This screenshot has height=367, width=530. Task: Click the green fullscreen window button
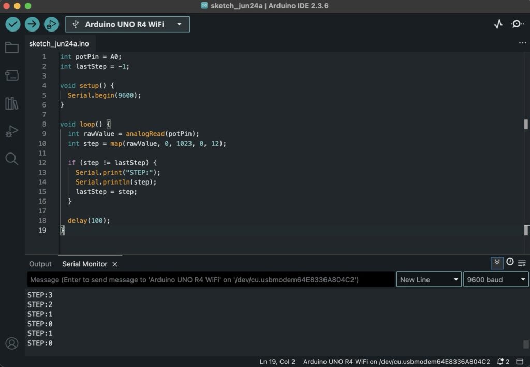point(28,6)
